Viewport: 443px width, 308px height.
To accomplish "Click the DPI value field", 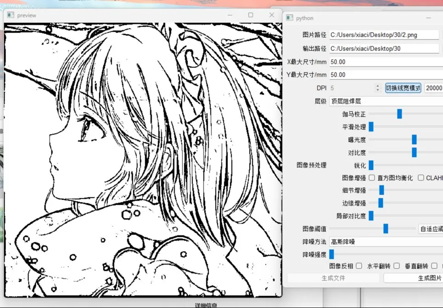I will [352, 88].
